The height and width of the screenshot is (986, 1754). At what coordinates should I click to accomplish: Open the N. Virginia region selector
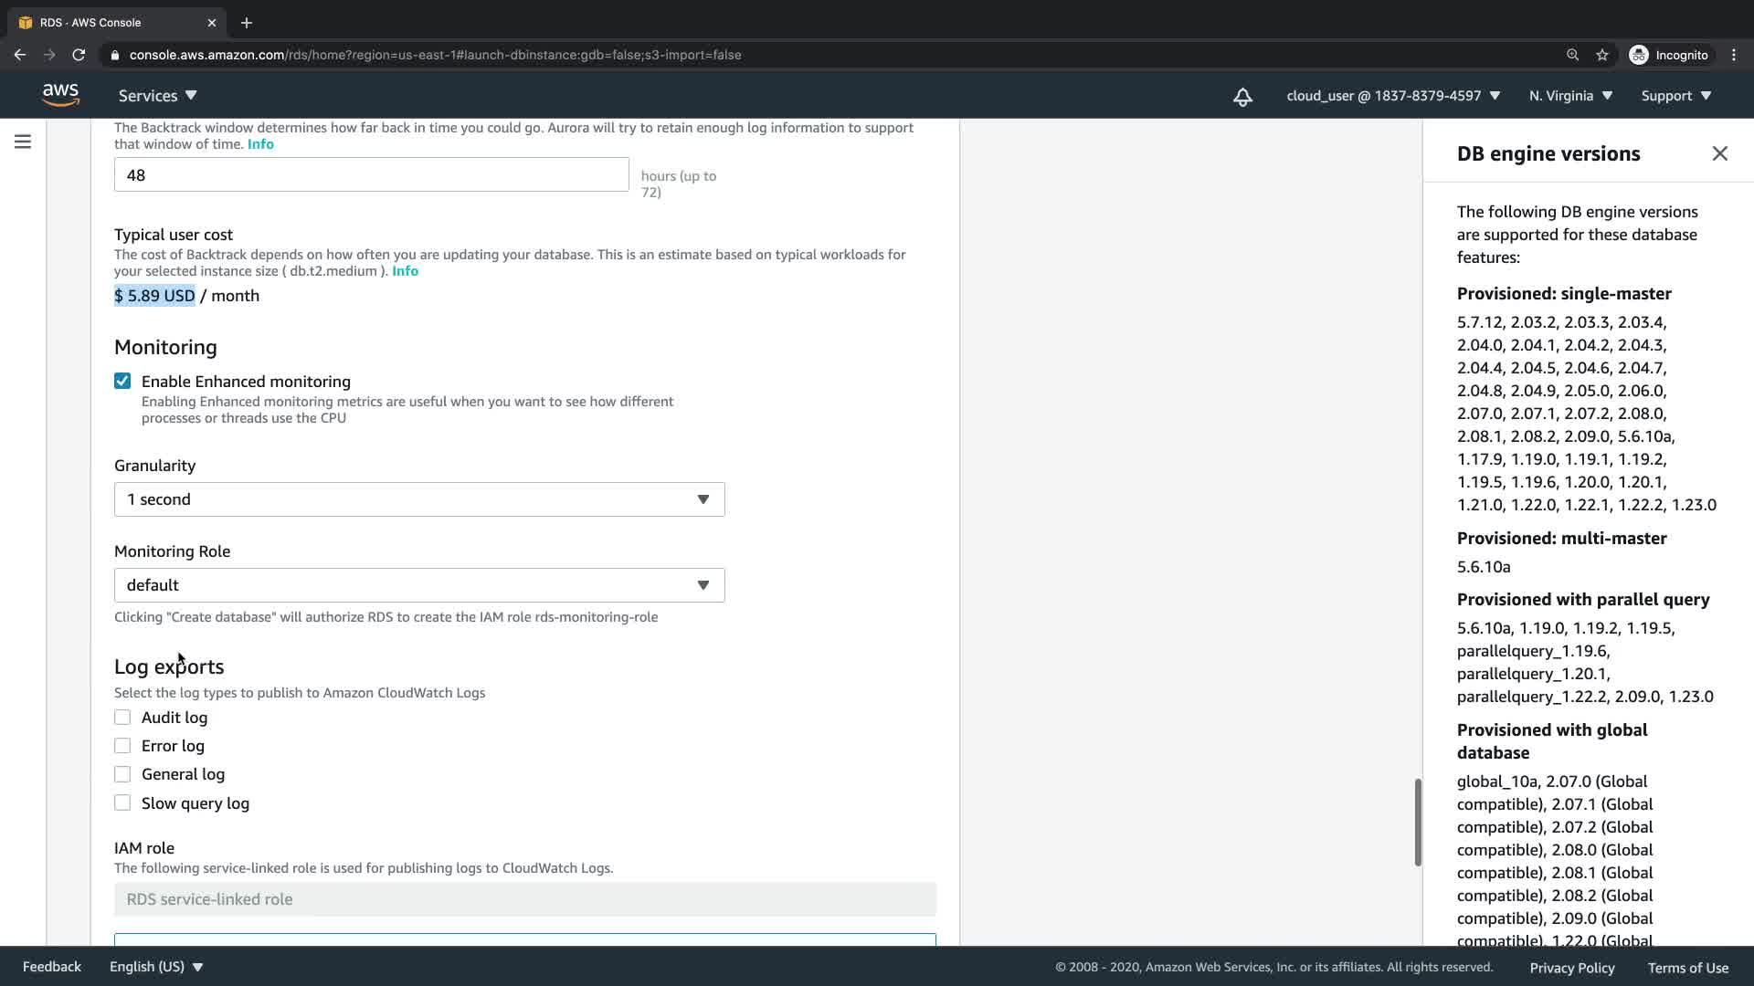[x=1570, y=96]
